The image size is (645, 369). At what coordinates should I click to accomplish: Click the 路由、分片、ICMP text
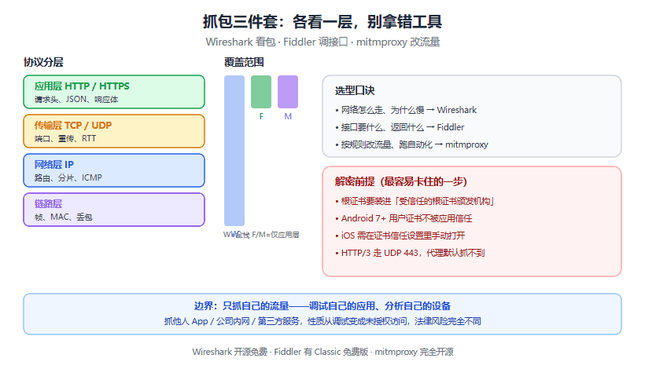click(x=68, y=177)
